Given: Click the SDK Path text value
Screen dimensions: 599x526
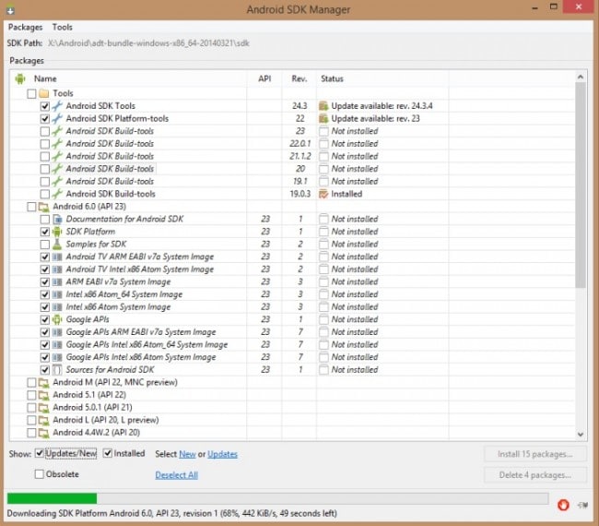Looking at the screenshot, I should 148,43.
